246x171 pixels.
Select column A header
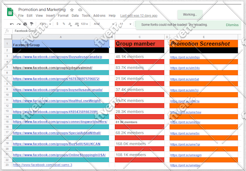(x=61, y=37)
